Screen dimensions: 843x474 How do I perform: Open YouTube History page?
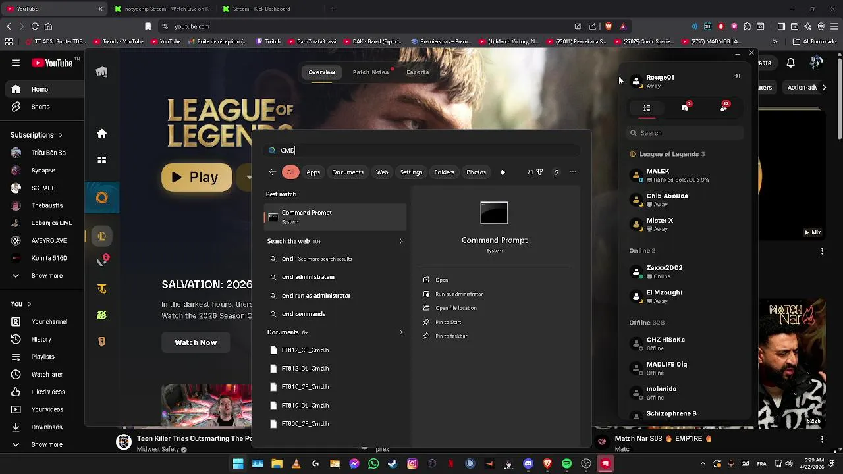41,339
